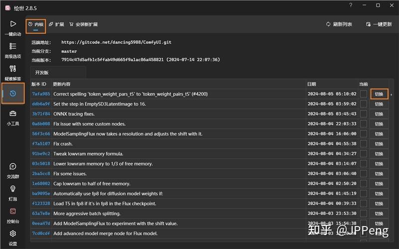Toggle the 当前 checkbox for commit 7afa985
The image size is (399, 249).
click(364, 94)
